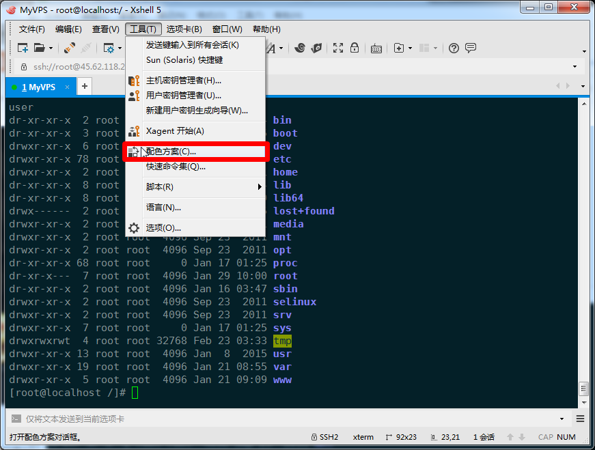Open 主机密钥管理者(H)...
Viewport: 595px width, 450px height.
196,81
